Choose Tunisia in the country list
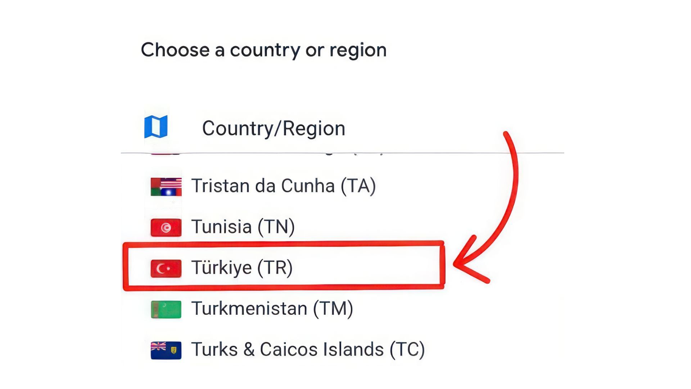The image size is (691, 389). pos(221,227)
